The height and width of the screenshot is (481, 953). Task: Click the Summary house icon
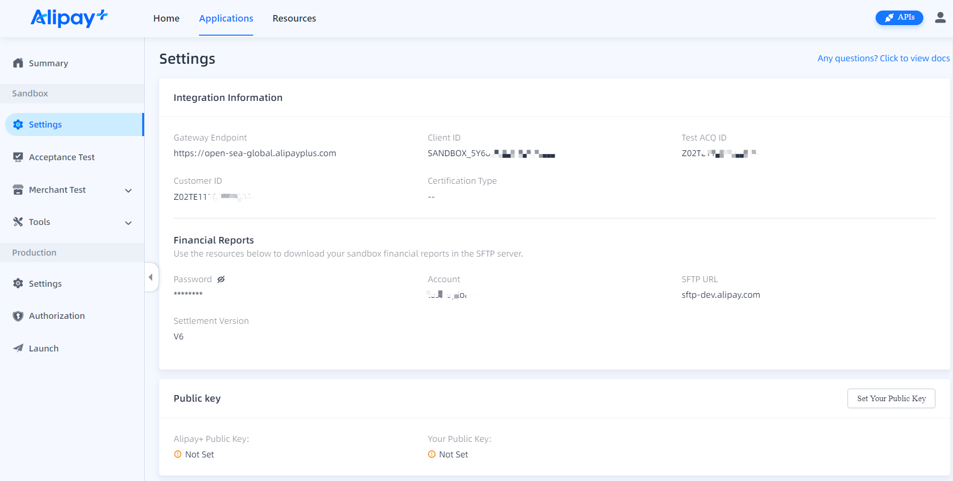[x=18, y=63]
